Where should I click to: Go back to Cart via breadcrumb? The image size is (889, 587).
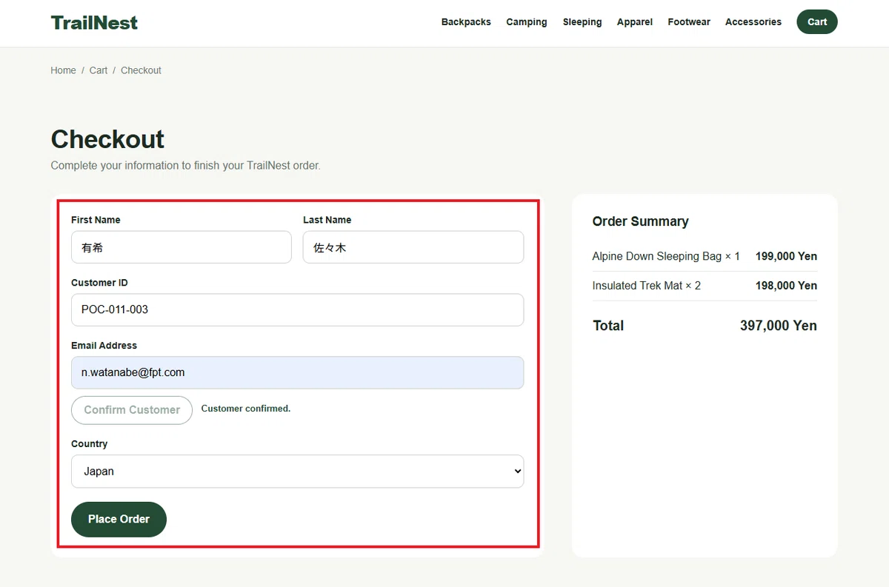(x=99, y=70)
